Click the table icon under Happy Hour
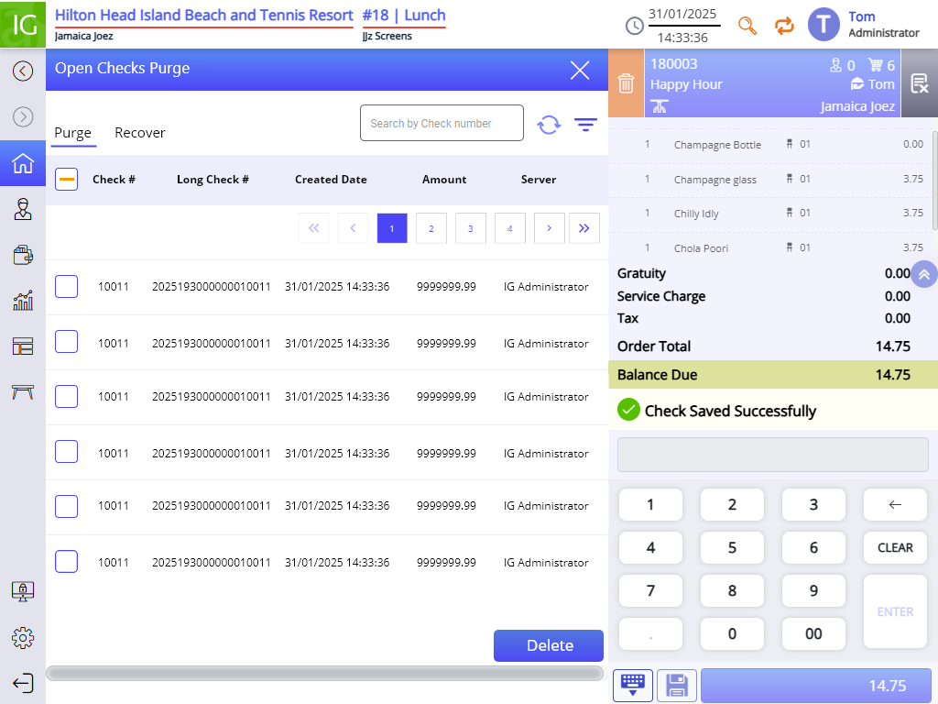This screenshot has width=938, height=704. click(660, 106)
